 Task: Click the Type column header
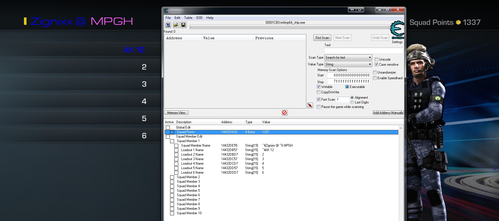(249, 122)
